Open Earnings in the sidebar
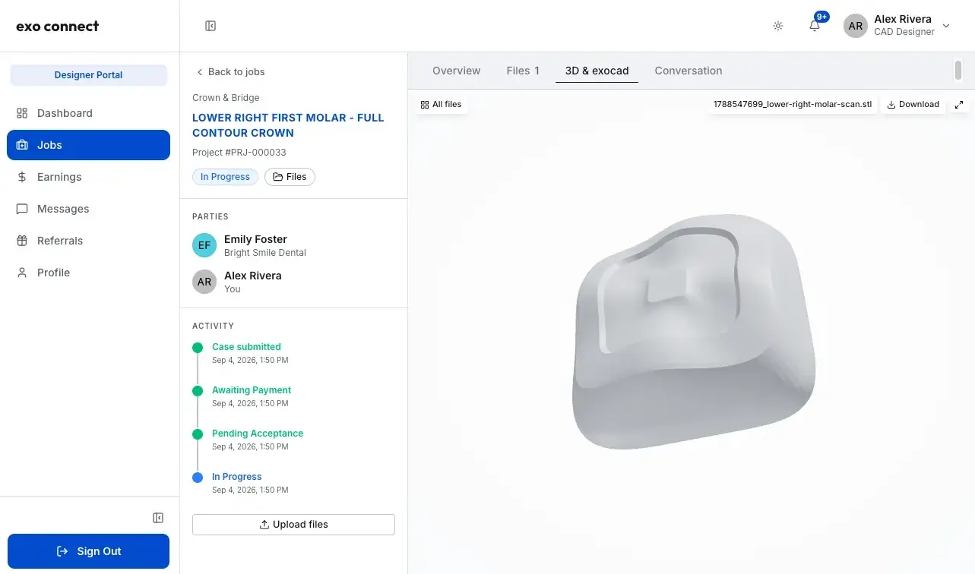This screenshot has width=975, height=574. click(x=88, y=177)
